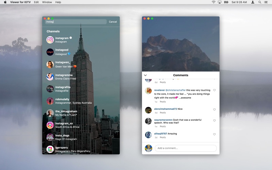Open the insta_dogs husky avatar

point(50,137)
